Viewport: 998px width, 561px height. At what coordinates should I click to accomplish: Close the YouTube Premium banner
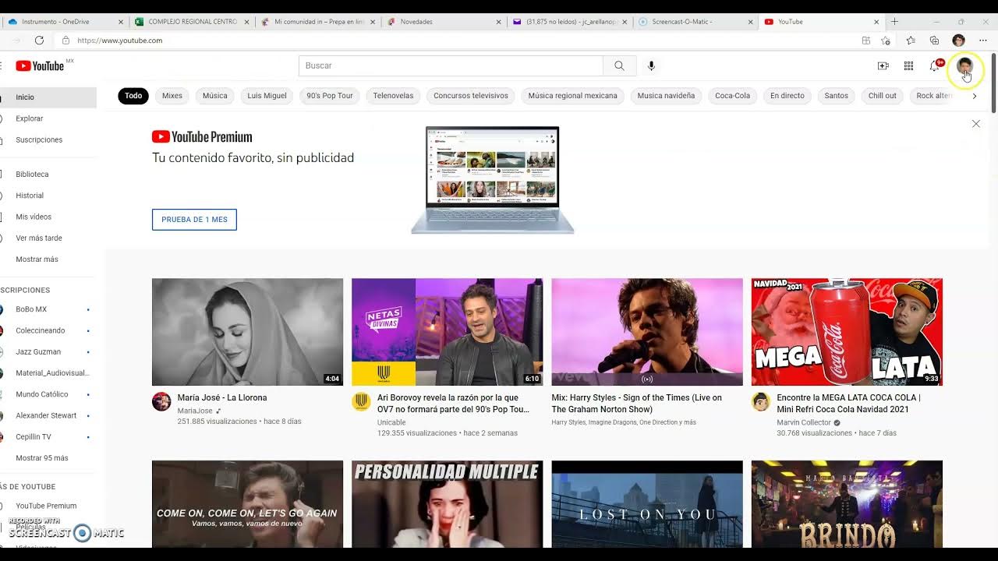(x=975, y=124)
